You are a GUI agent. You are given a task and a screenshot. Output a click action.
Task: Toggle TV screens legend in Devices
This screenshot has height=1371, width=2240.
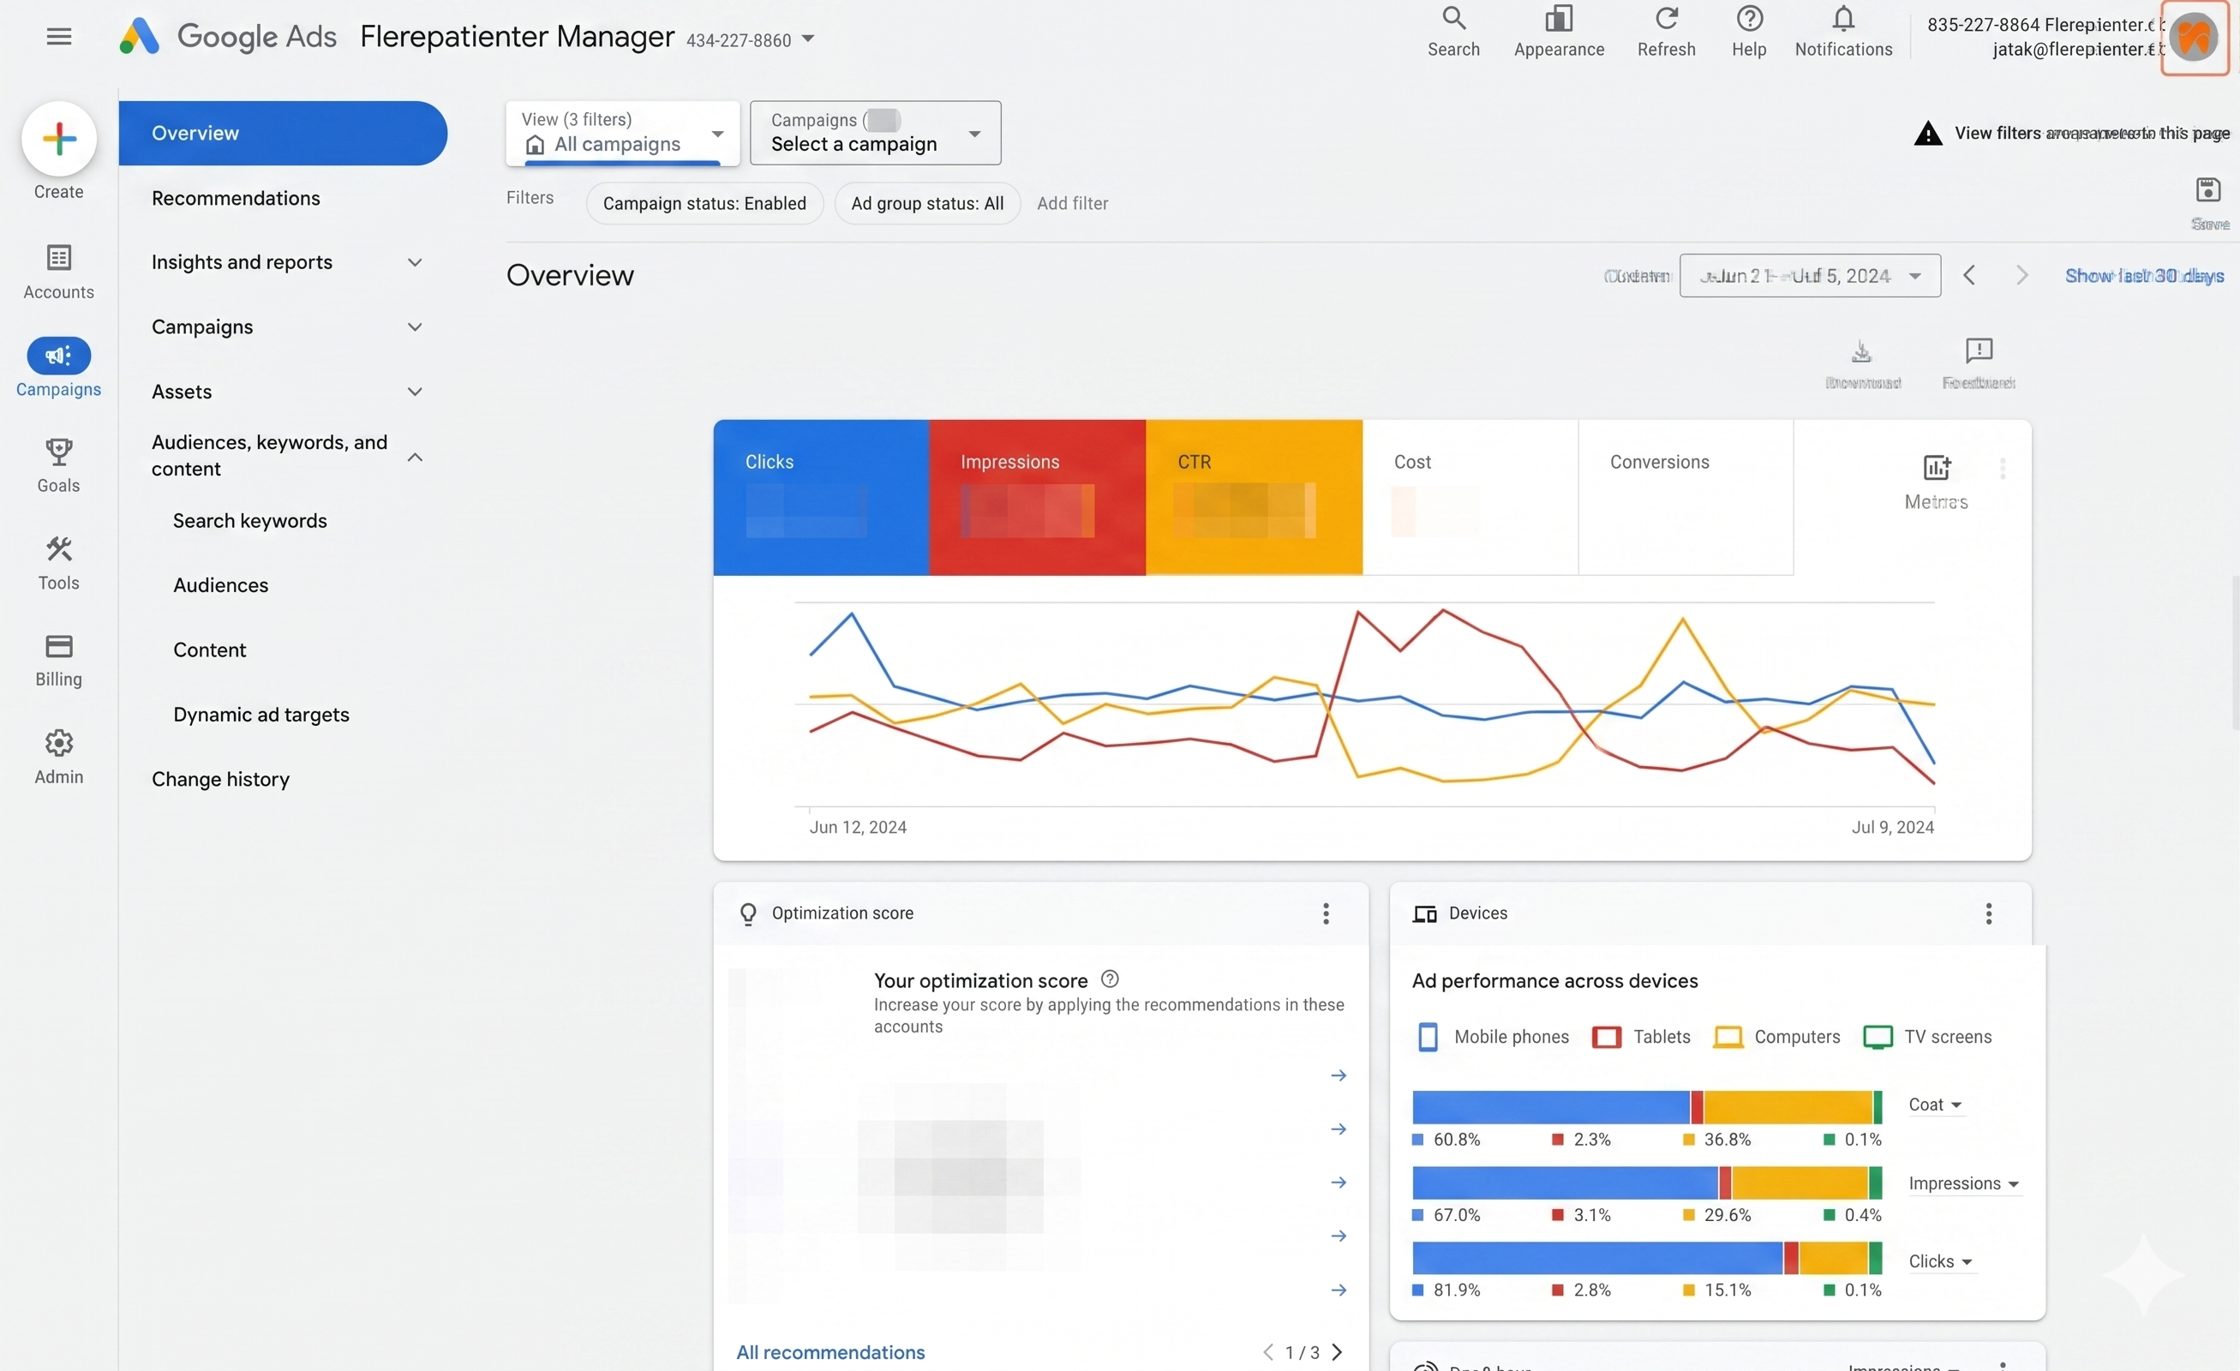click(1926, 1037)
